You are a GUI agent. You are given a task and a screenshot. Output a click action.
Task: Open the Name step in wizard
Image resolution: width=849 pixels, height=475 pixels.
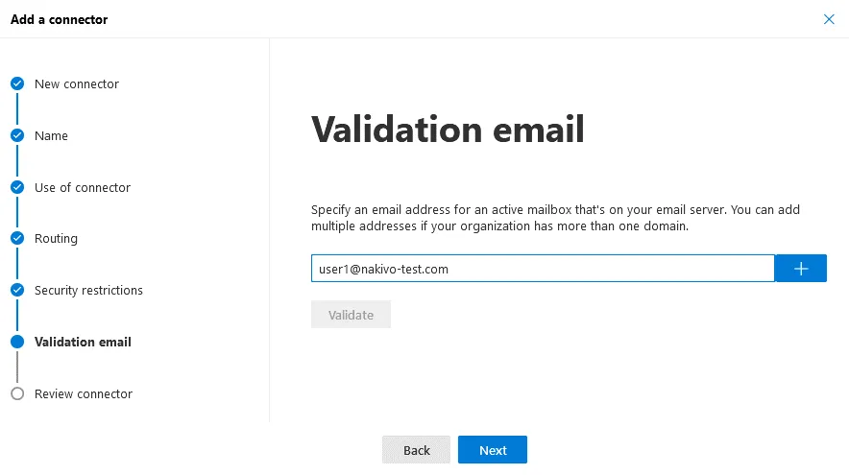pyautogui.click(x=51, y=136)
